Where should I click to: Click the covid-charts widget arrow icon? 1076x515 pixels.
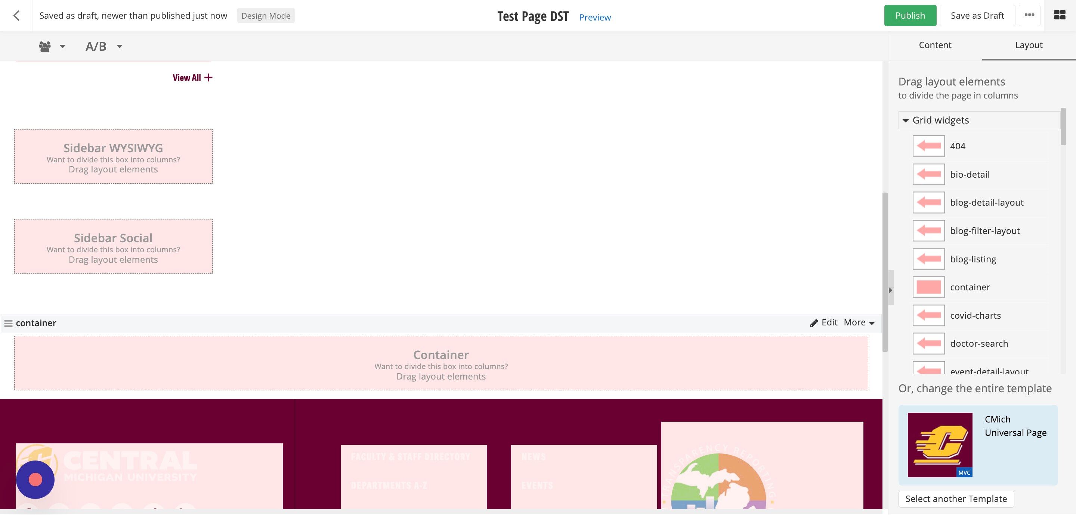(928, 315)
